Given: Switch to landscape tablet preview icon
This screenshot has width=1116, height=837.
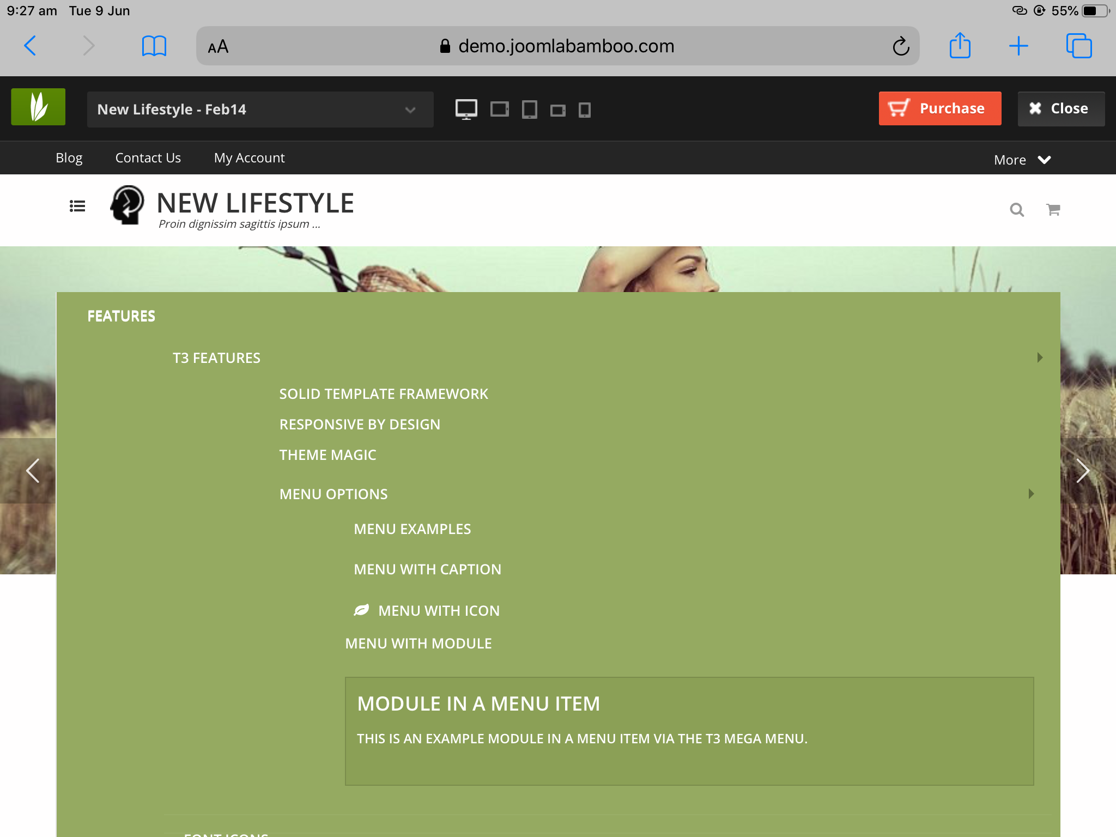Looking at the screenshot, I should [x=499, y=109].
